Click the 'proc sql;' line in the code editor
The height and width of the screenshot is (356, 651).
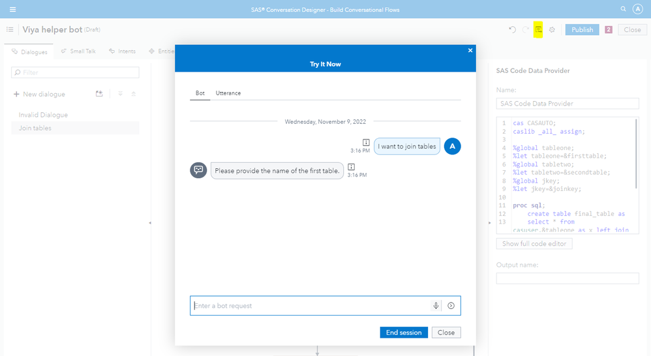coord(529,205)
